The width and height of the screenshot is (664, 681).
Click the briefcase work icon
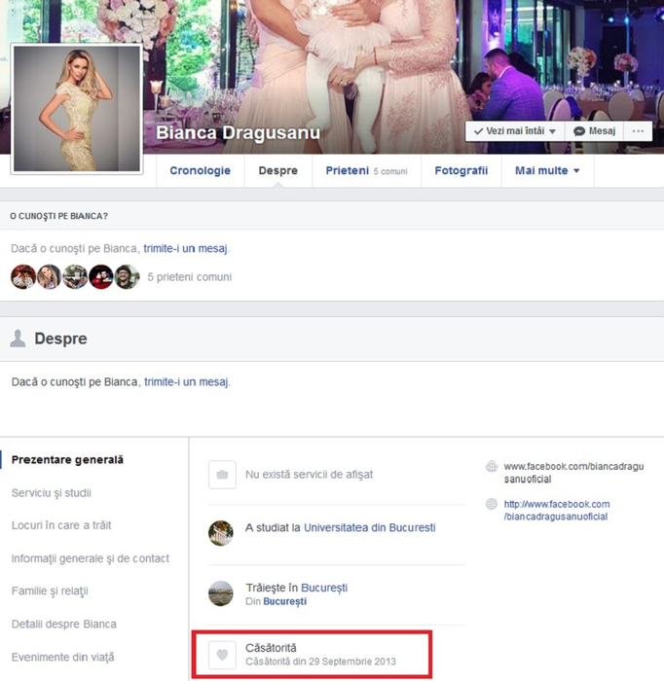coord(222,475)
